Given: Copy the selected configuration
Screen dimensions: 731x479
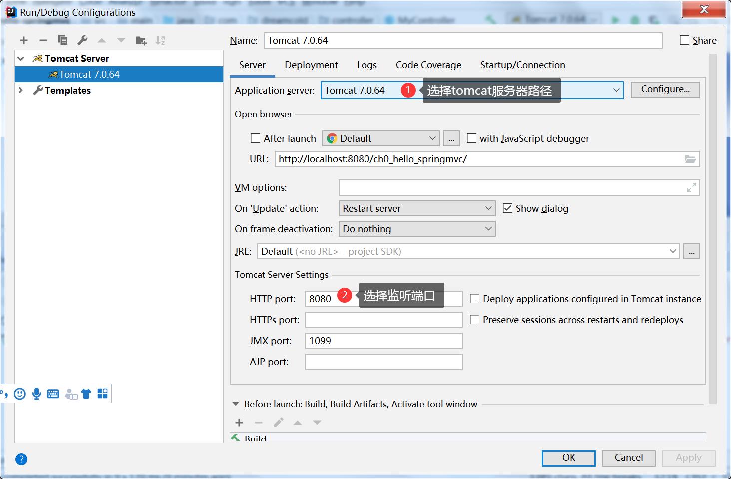Looking at the screenshot, I should click(63, 40).
